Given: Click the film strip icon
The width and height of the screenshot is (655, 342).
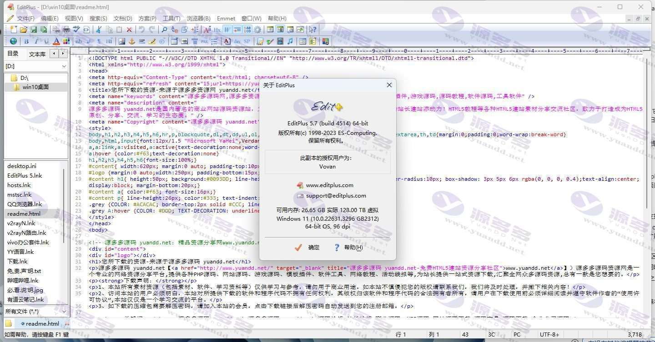Looking at the screenshot, I should coord(280,41).
